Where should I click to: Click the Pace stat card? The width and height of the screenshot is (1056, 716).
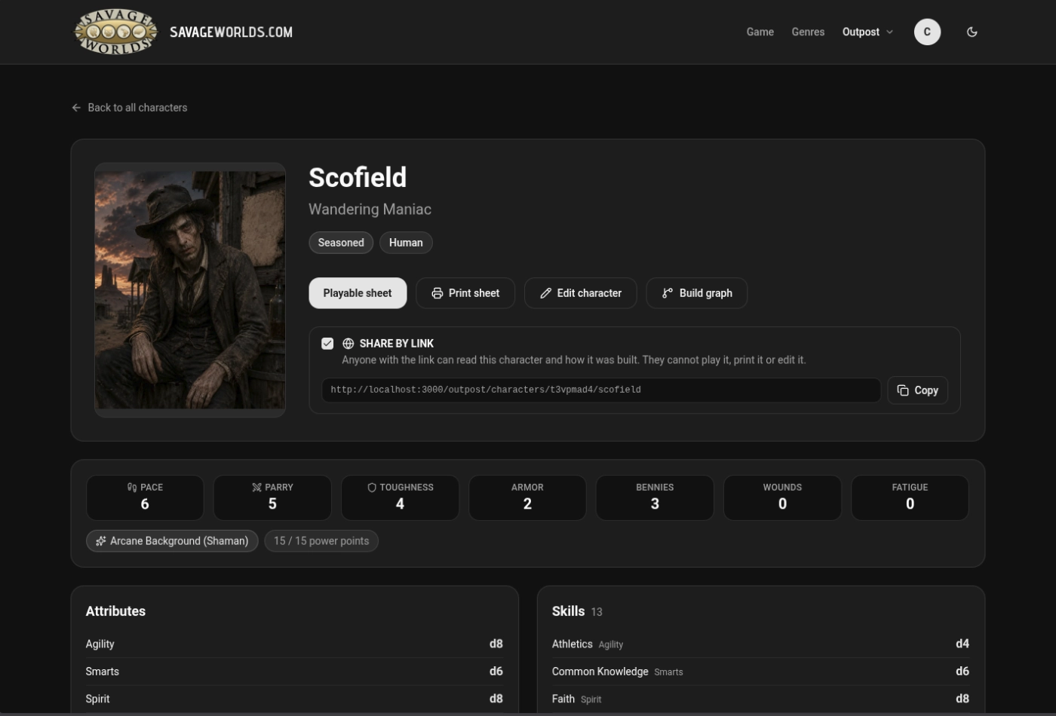coord(145,497)
